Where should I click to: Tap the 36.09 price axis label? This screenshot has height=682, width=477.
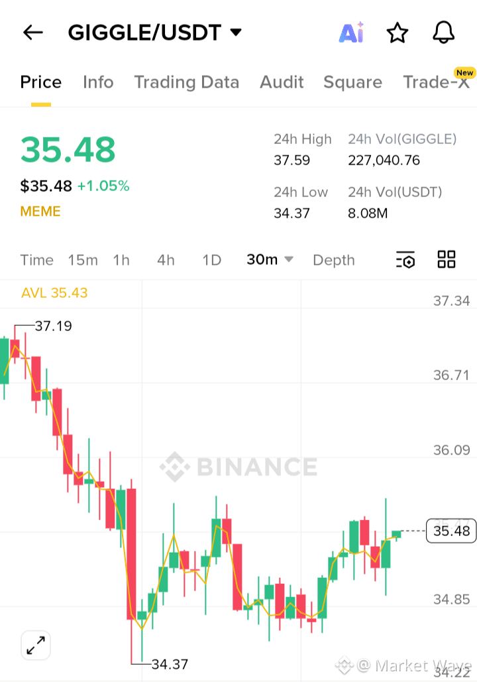(x=451, y=450)
